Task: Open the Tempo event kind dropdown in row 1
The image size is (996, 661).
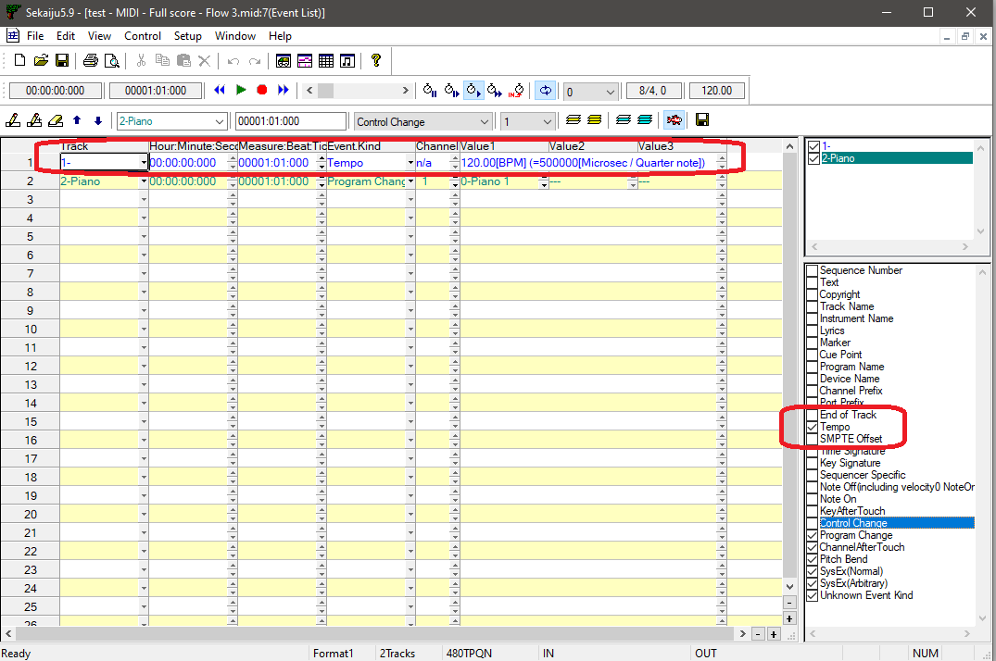Action: pyautogui.click(x=410, y=163)
